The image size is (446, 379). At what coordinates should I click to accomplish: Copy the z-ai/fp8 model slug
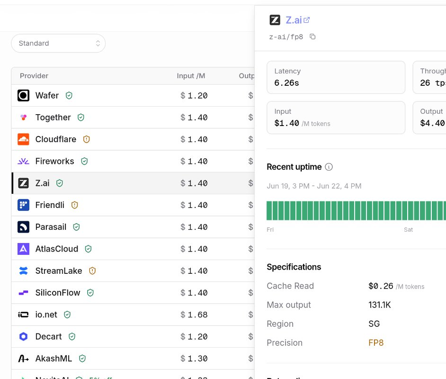coord(312,36)
